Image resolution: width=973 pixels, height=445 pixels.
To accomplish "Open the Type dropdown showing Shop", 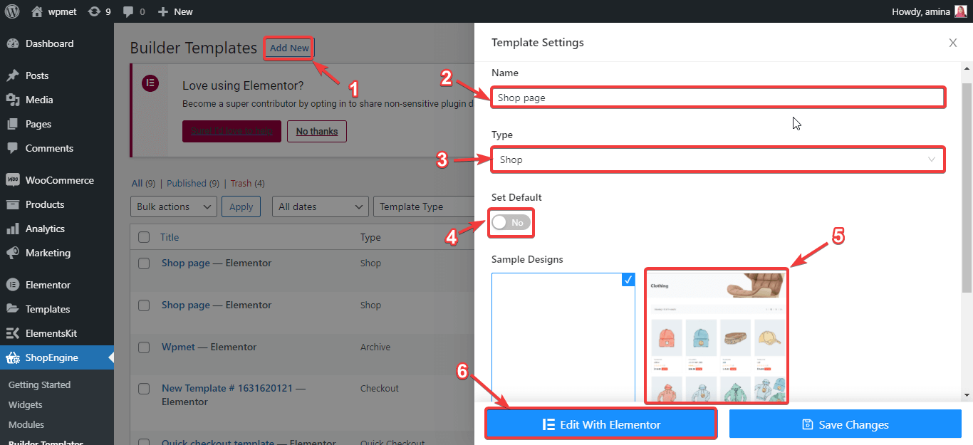I will (x=718, y=159).
